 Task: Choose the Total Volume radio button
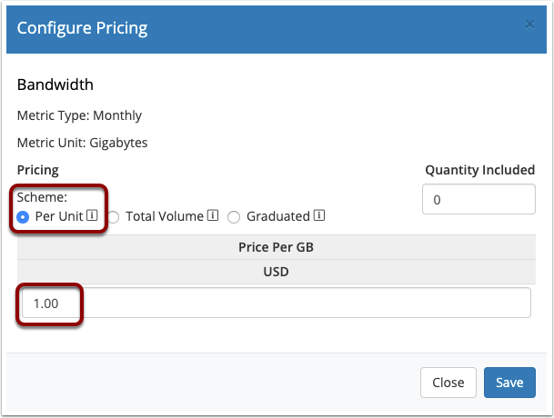(113, 217)
